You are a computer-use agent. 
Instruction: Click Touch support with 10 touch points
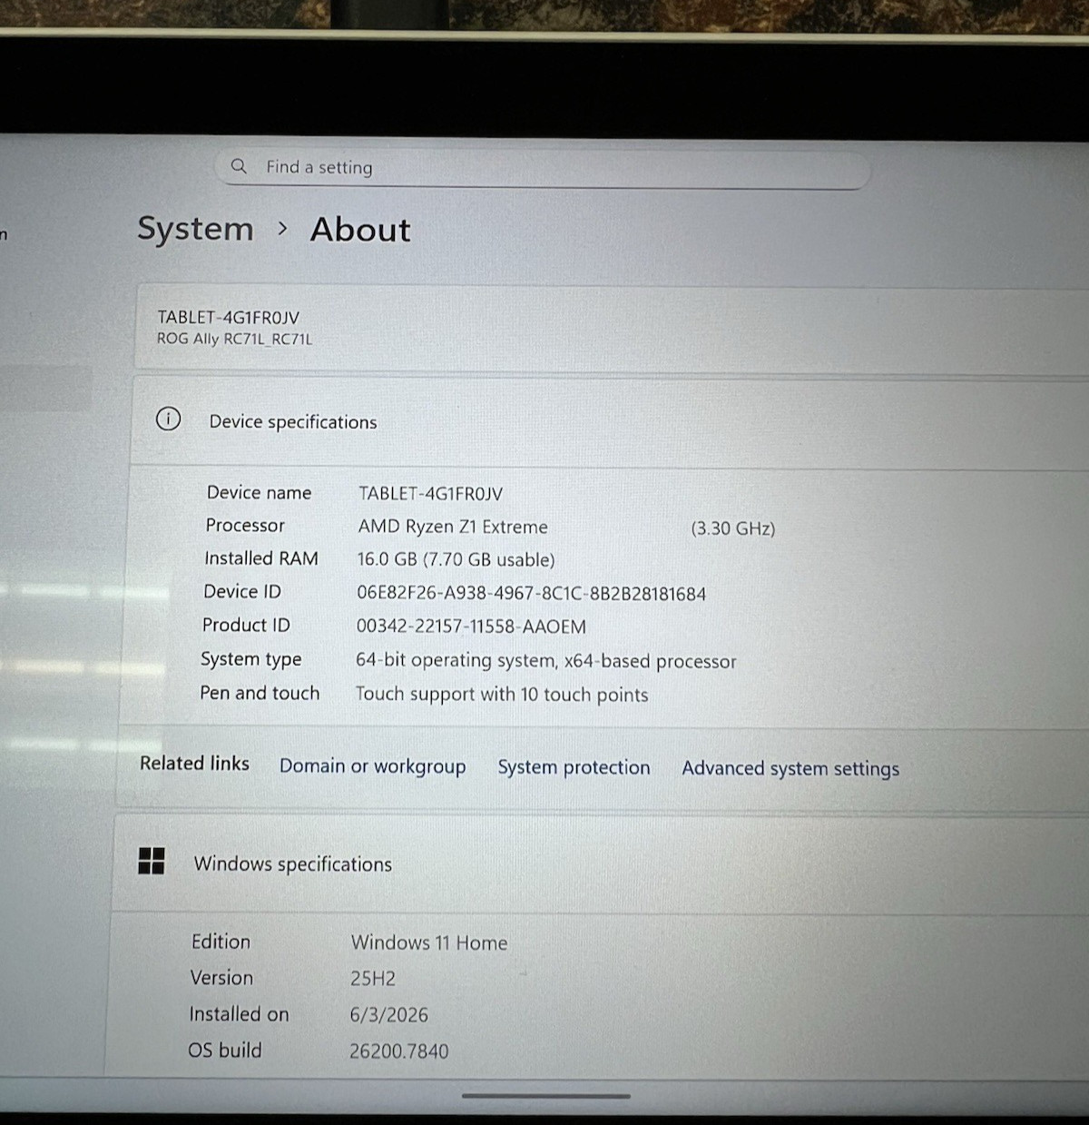coord(501,695)
